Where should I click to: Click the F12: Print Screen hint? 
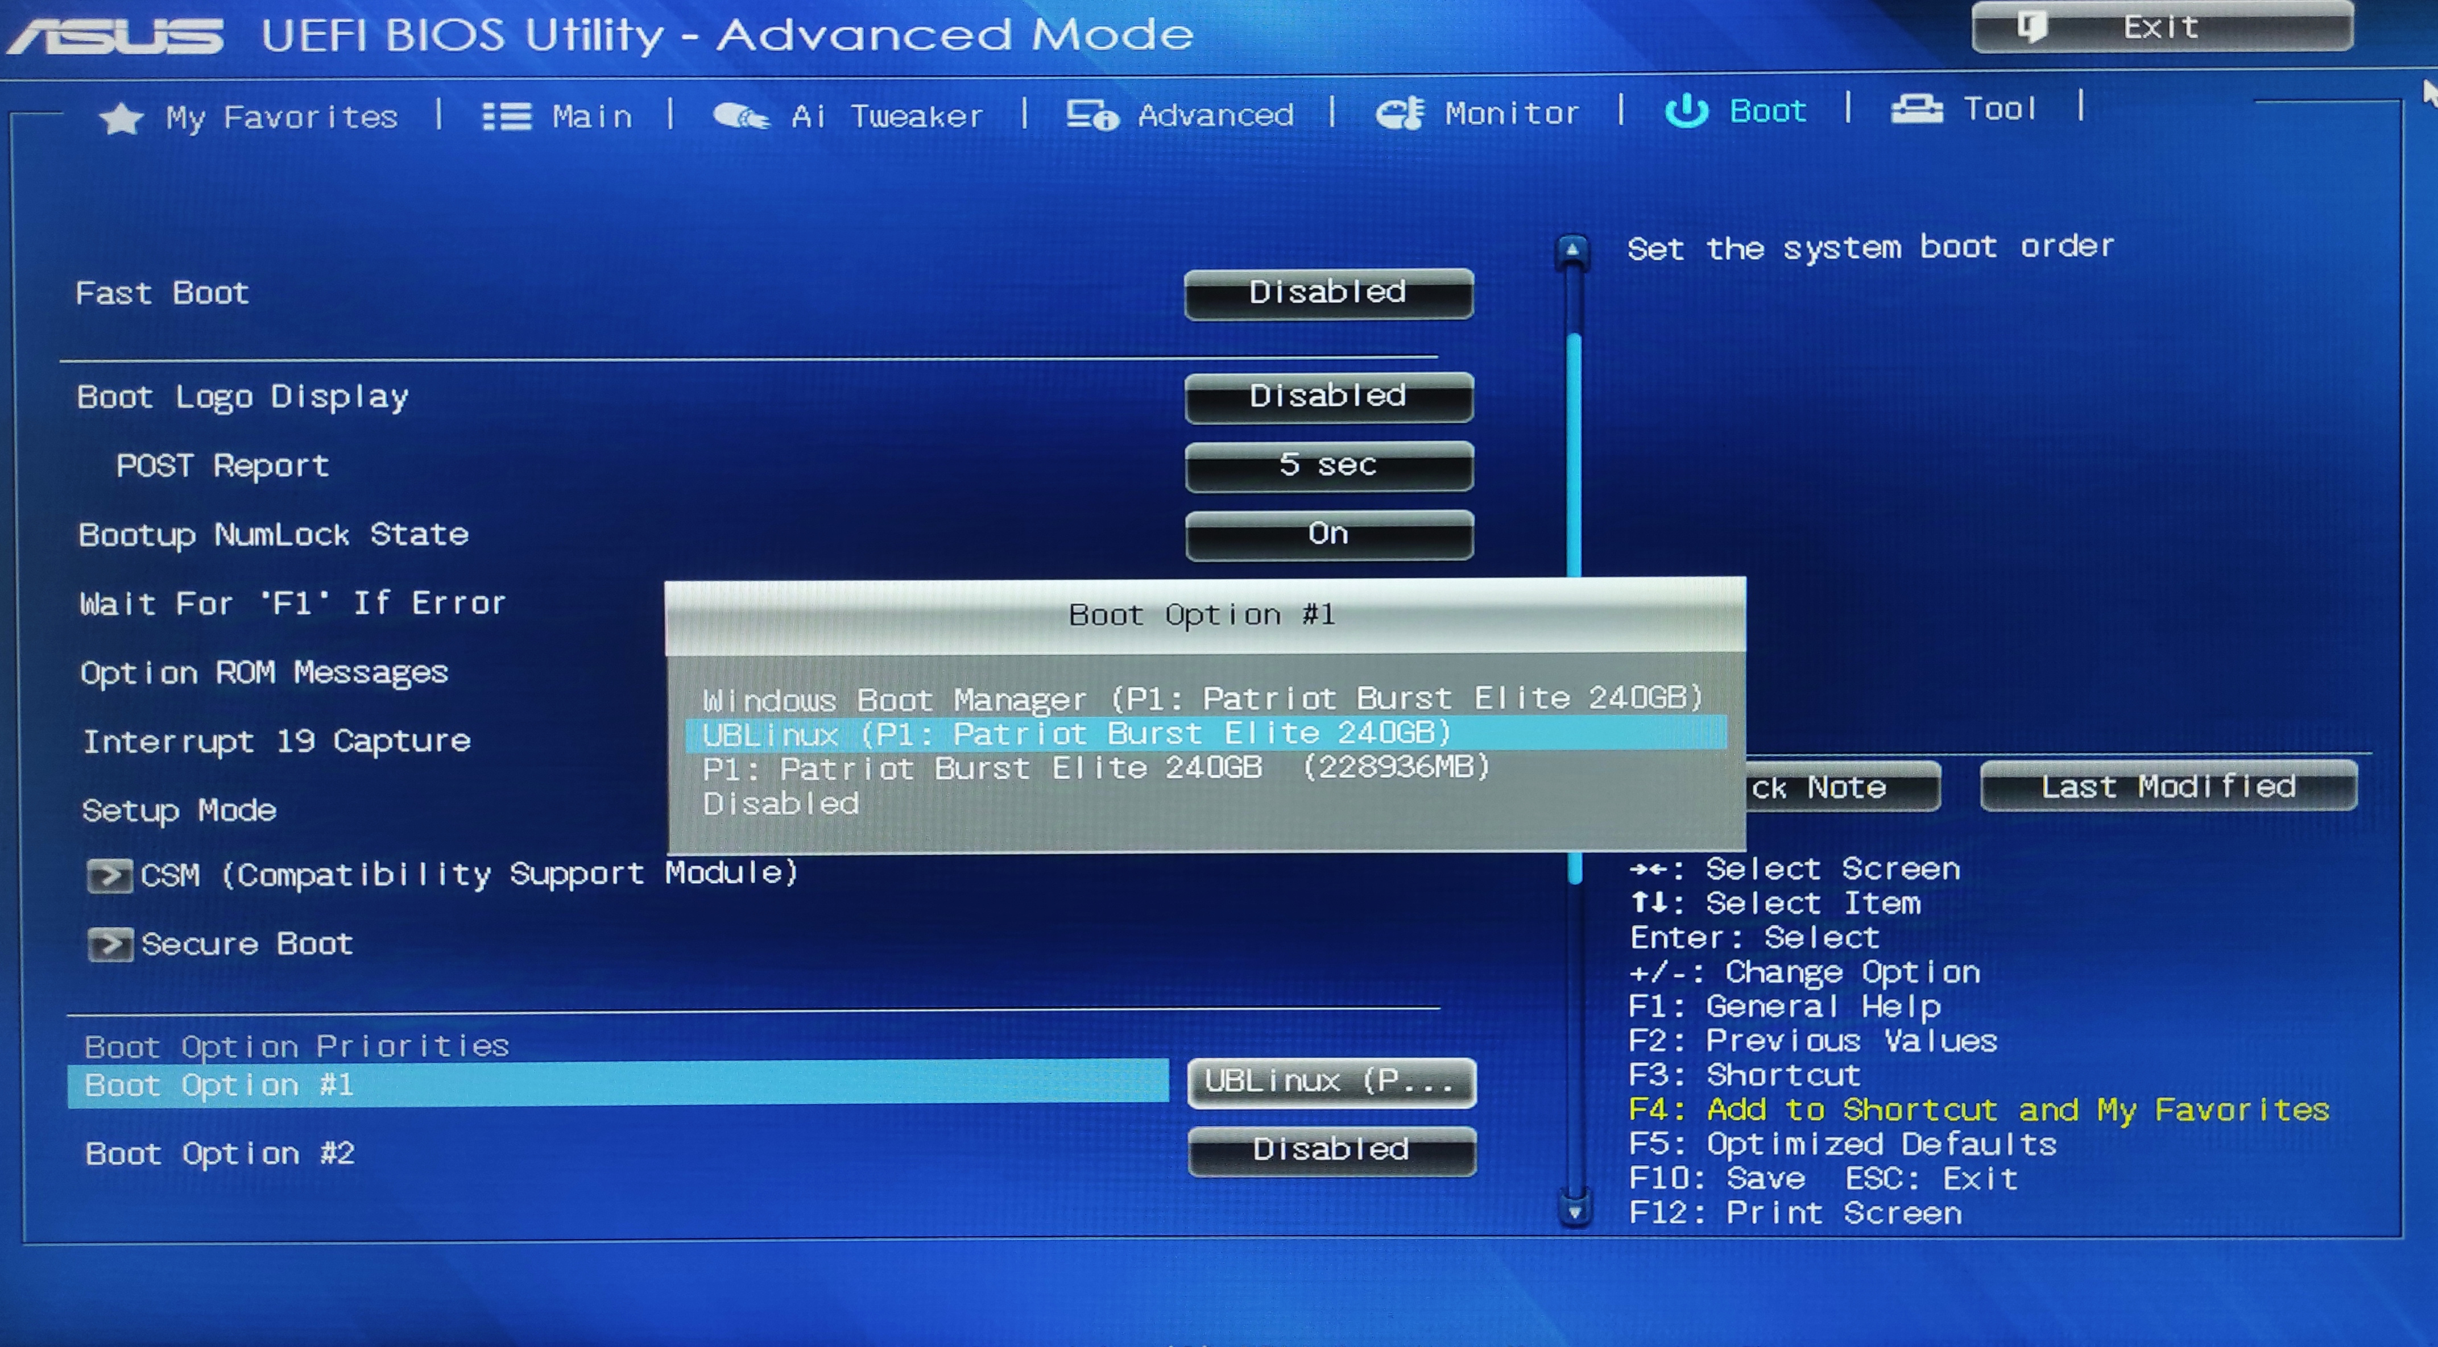pyautogui.click(x=1795, y=1213)
